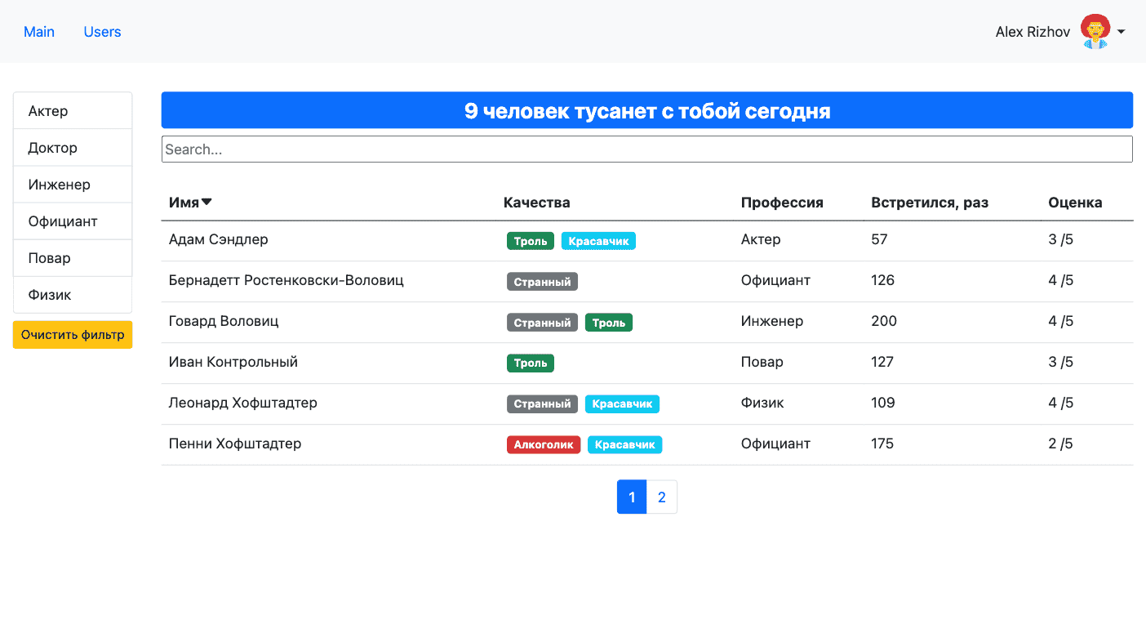The width and height of the screenshot is (1146, 642).
Task: Filter the list by Официант
Action: [x=73, y=221]
